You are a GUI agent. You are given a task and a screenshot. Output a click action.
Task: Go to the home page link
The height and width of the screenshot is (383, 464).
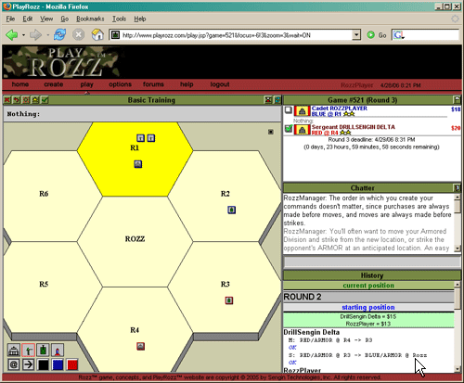pos(20,84)
